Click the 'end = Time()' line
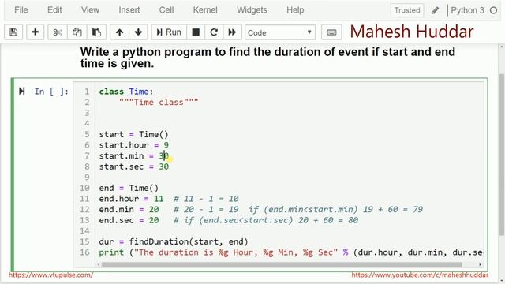This screenshot has height=284, width=505. point(129,188)
